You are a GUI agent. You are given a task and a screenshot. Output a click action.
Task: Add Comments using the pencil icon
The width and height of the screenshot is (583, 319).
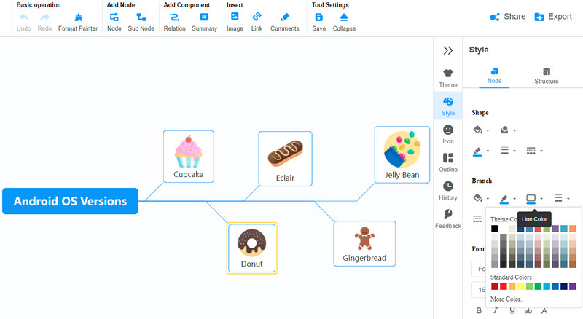pos(285,17)
